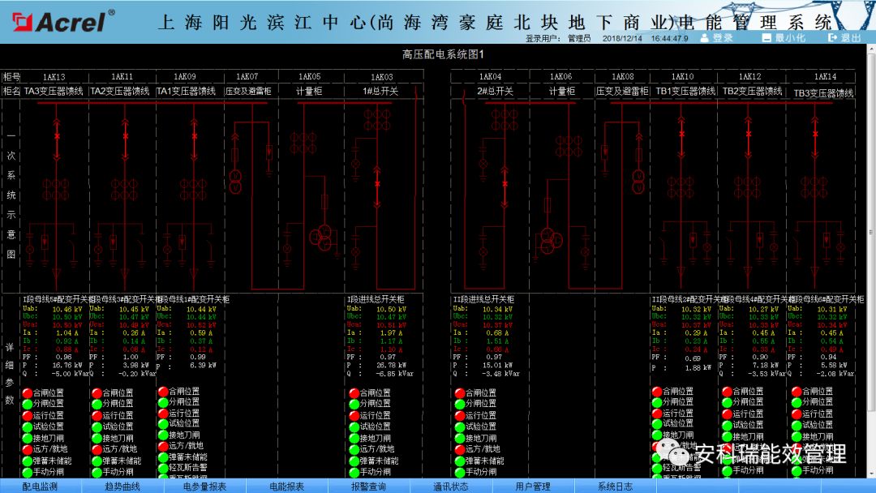Open the 趋势曲线 bottom menu tab
The image size is (876, 493).
[122, 487]
